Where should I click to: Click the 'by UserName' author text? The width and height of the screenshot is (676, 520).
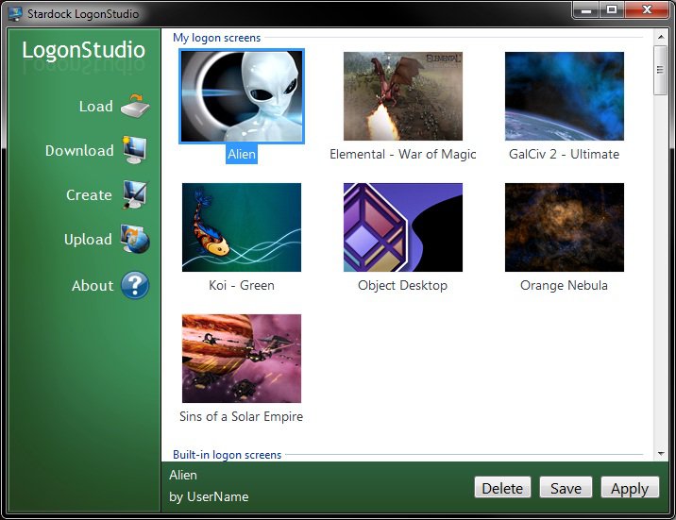[x=209, y=496]
